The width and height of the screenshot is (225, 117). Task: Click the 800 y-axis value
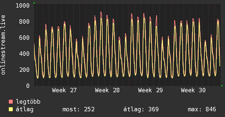click(24, 21)
